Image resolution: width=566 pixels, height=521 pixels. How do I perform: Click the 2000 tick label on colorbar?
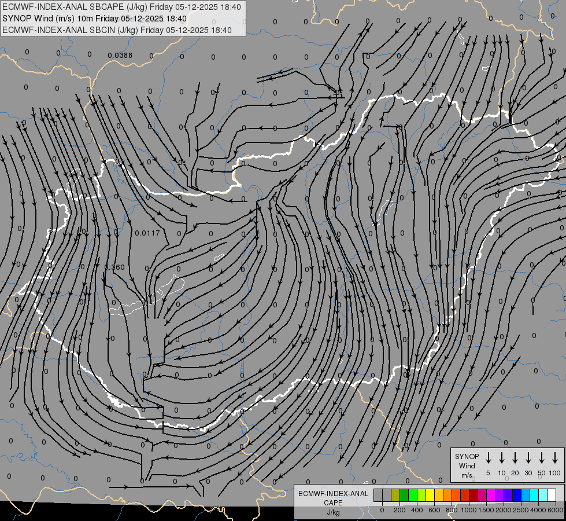504,510
